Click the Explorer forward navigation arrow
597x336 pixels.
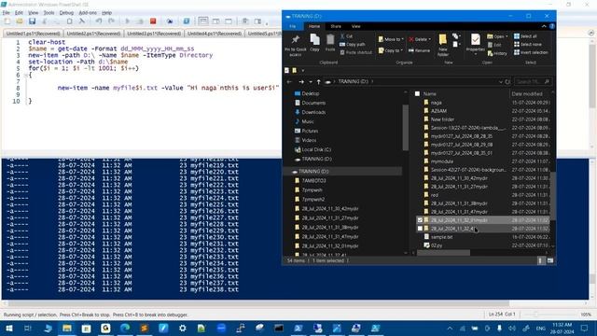click(x=301, y=81)
